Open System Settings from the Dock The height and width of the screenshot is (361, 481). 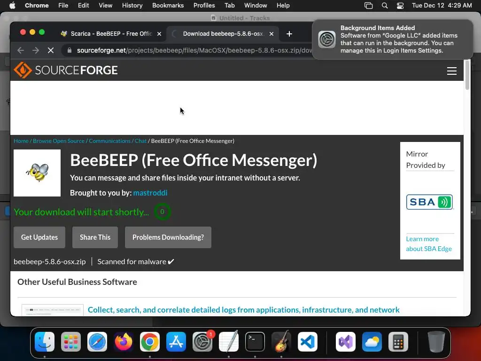pos(202,342)
